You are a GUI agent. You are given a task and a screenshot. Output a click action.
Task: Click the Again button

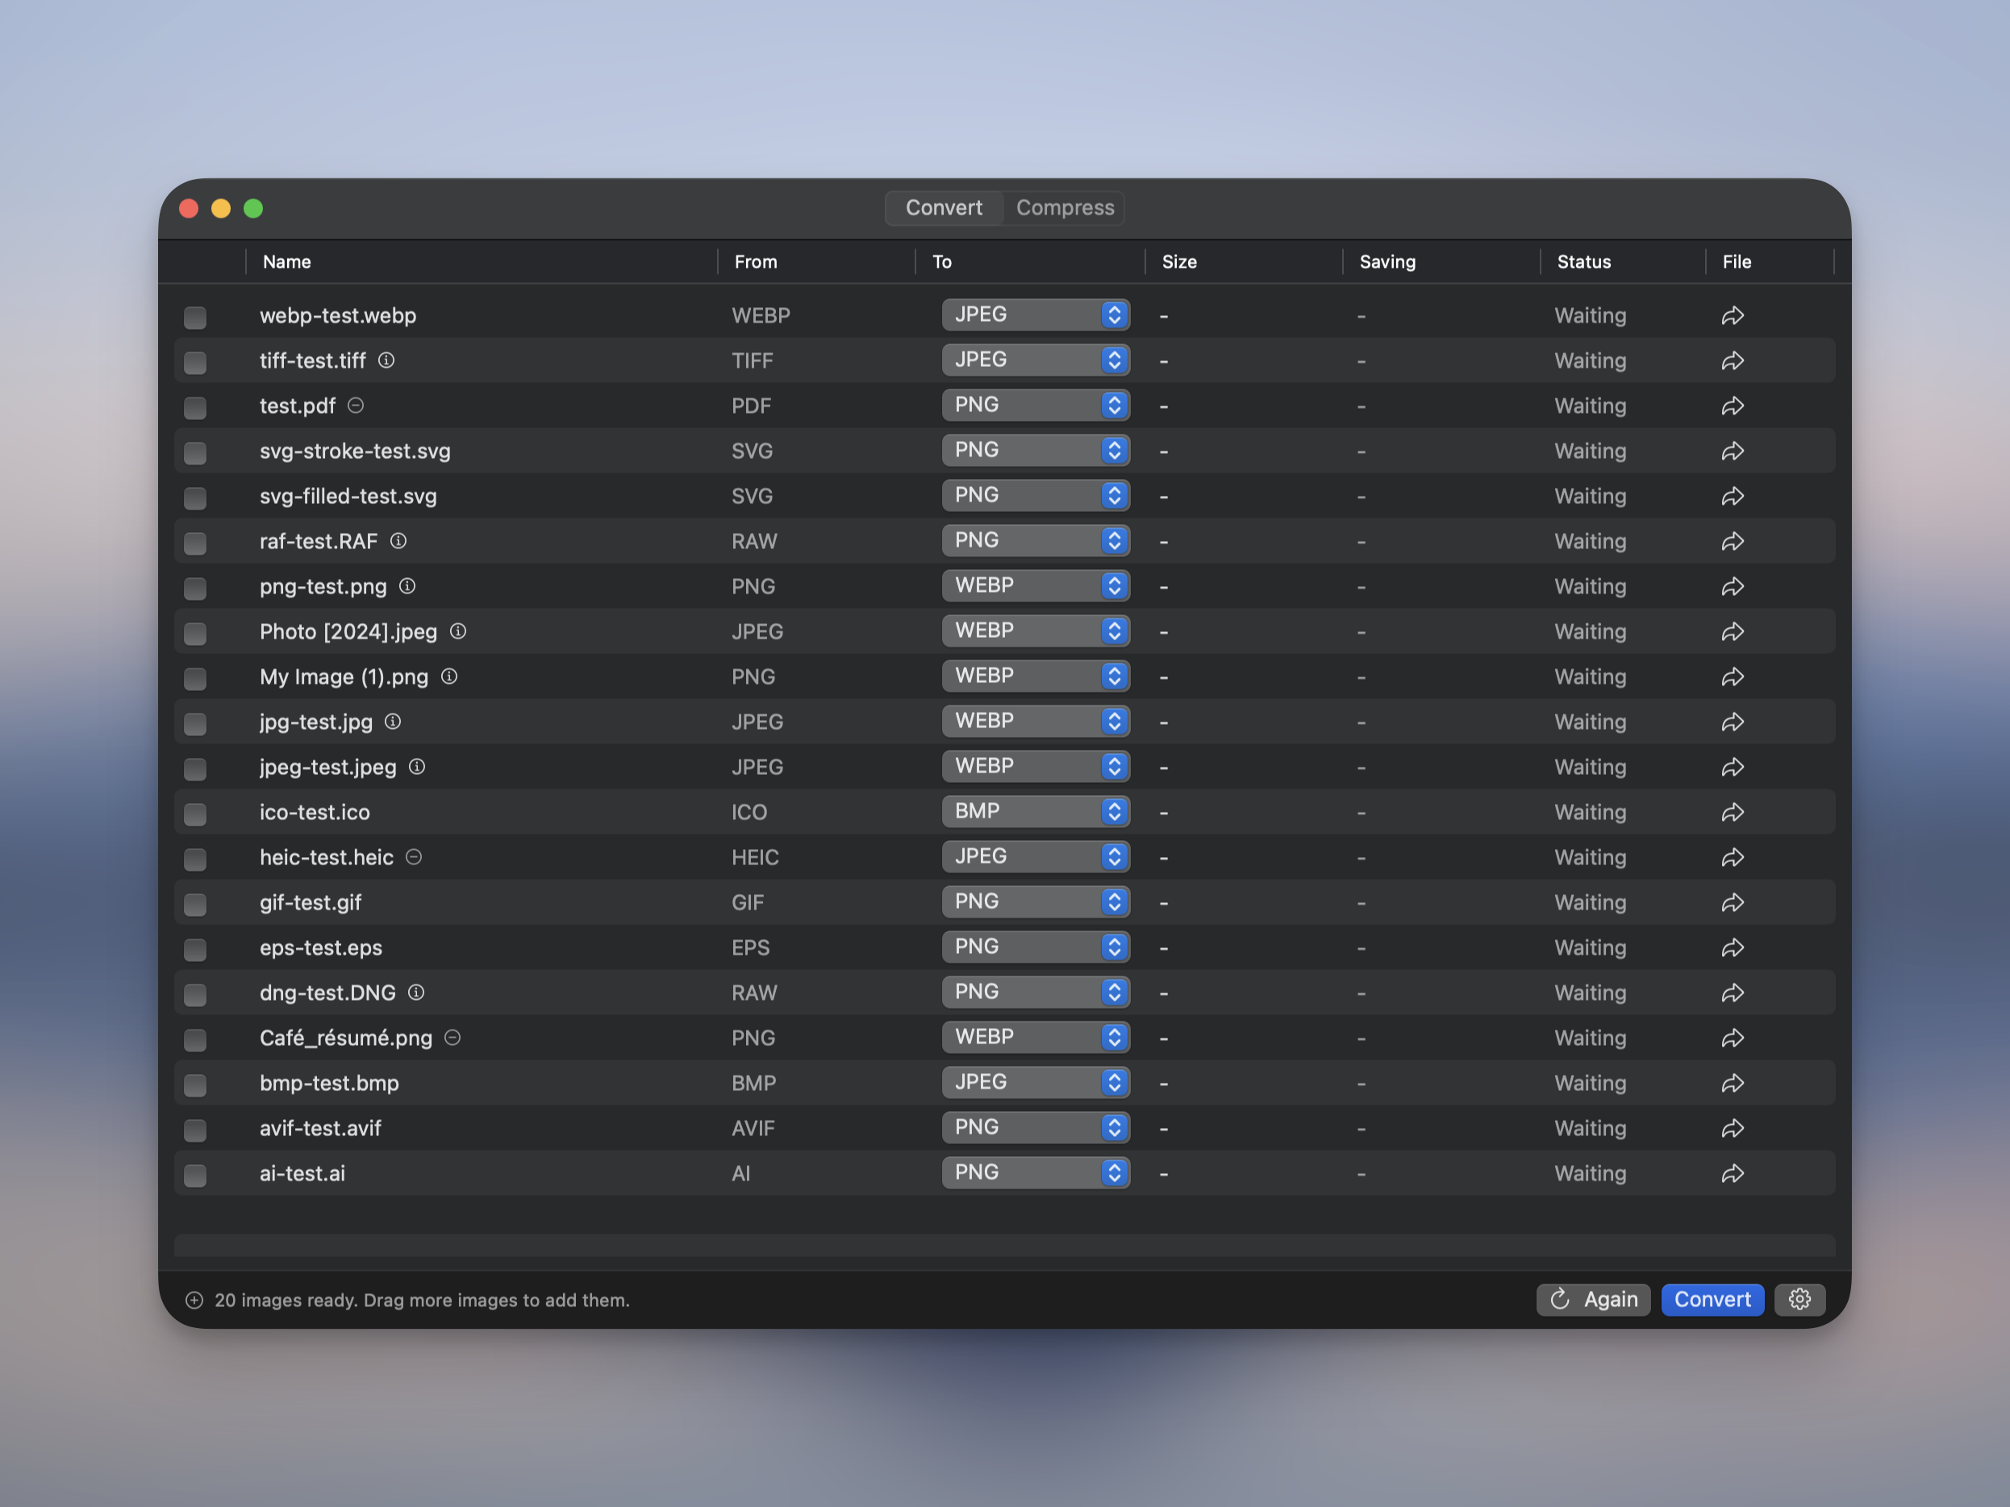[x=1593, y=1299]
